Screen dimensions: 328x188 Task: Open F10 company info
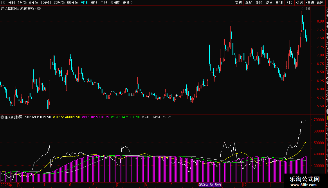click(289, 3)
